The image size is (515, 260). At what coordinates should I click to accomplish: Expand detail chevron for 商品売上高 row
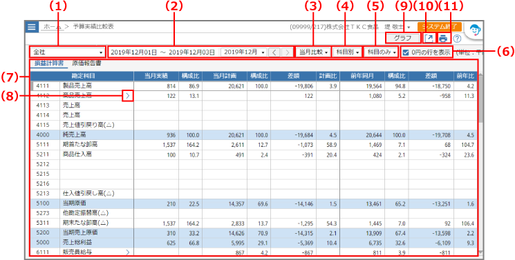128,96
